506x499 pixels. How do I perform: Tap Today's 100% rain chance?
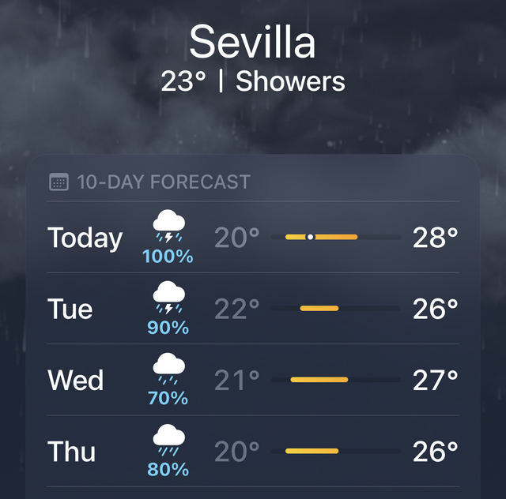coord(168,257)
